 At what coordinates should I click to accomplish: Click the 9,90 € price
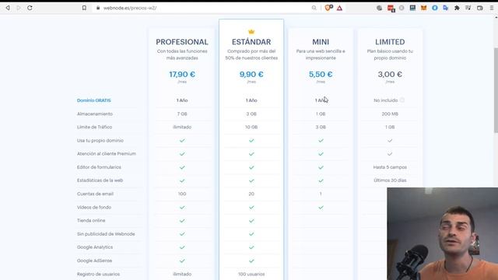point(251,75)
